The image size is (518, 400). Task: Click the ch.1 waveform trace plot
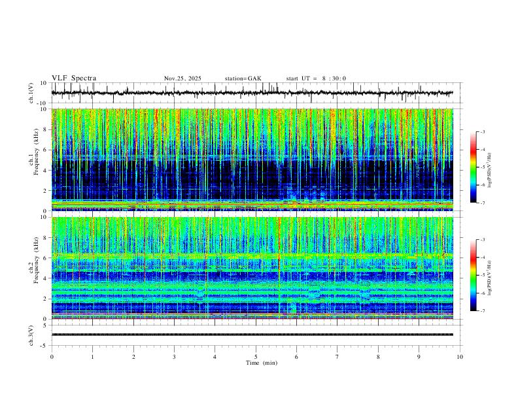pos(252,93)
